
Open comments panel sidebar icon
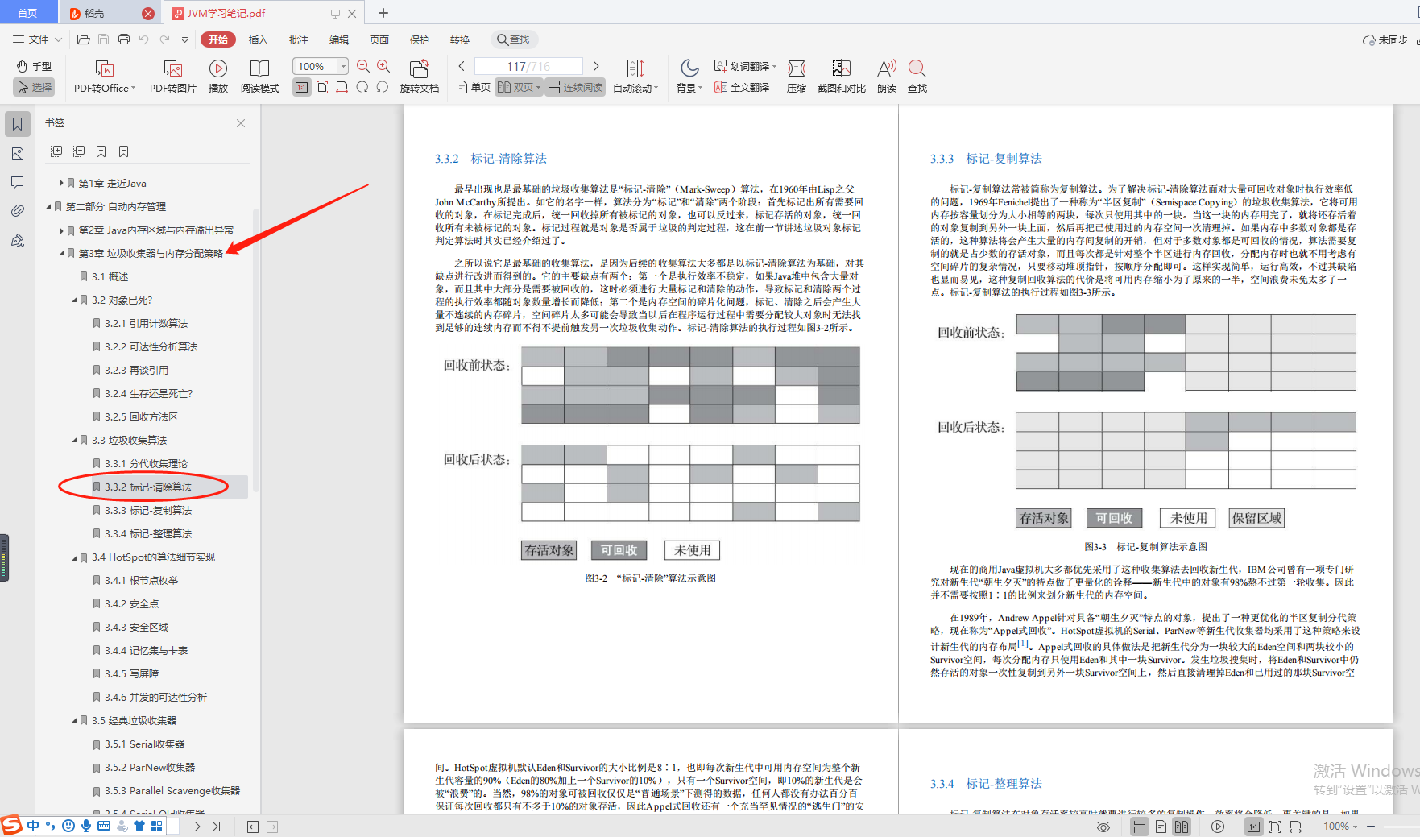pos(17,182)
